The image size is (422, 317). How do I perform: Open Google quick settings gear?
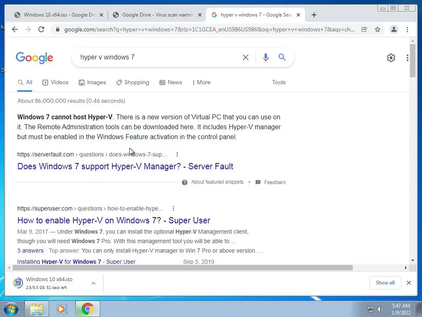click(x=391, y=58)
